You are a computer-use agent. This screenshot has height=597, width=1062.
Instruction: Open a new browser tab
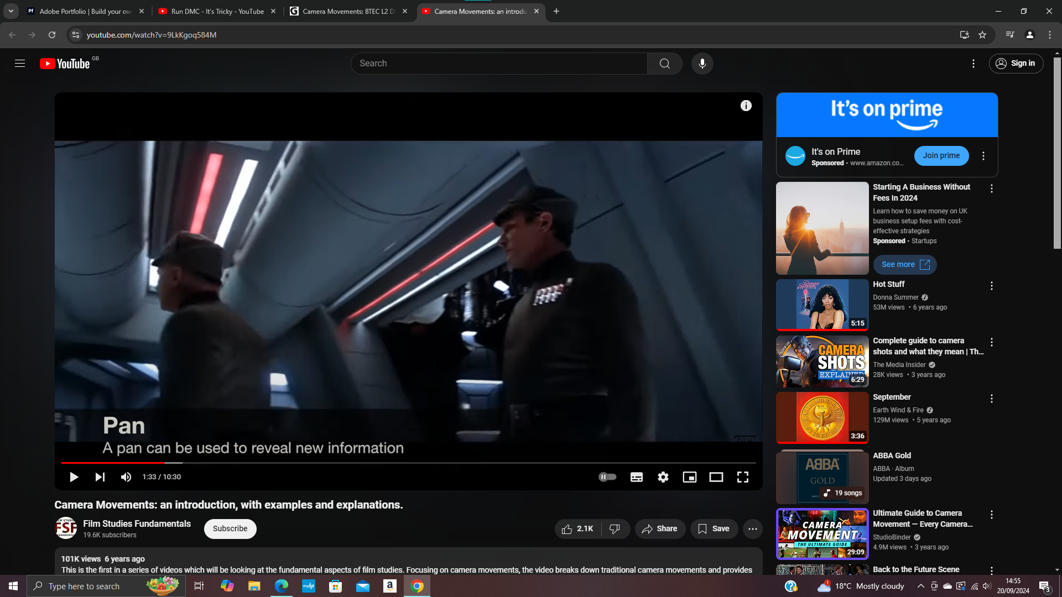click(x=556, y=11)
